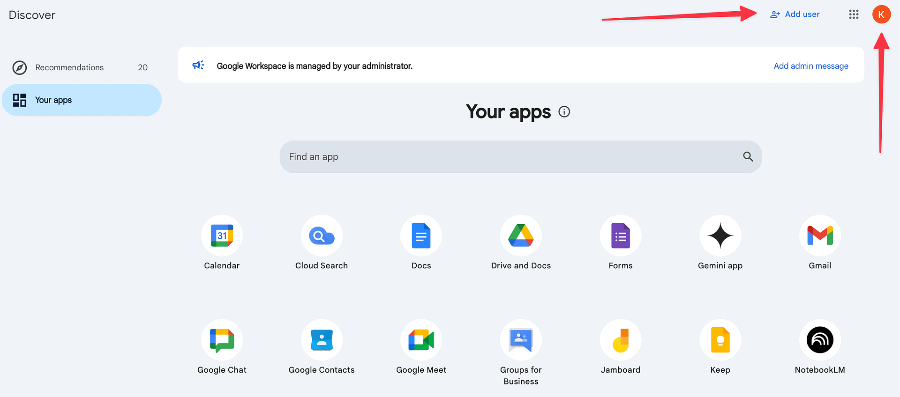The image size is (900, 397).
Task: Launch the Gemini app
Action: point(720,236)
